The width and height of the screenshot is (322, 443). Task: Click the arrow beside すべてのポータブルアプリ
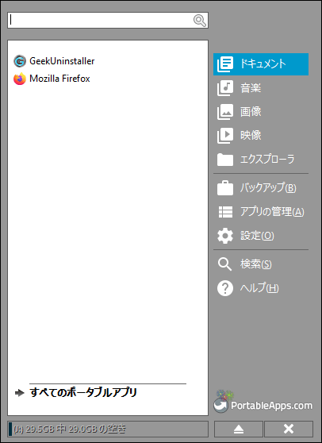pos(20,393)
